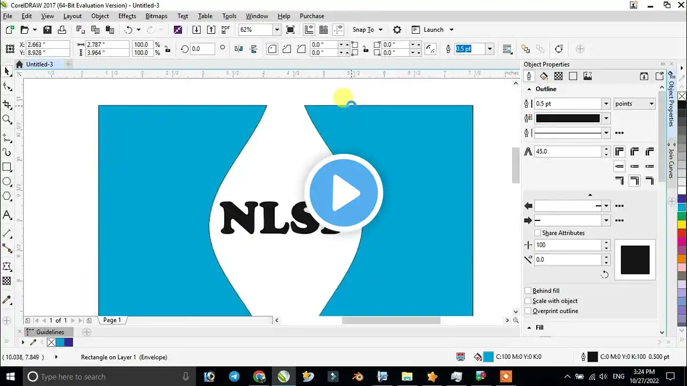Select the Shape tool in the toolbox

click(7, 86)
